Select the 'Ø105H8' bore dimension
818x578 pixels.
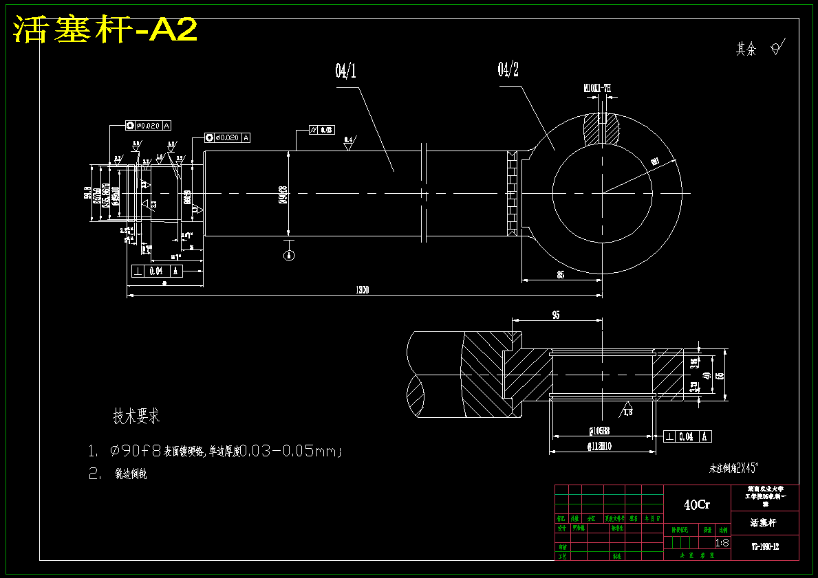(599, 431)
